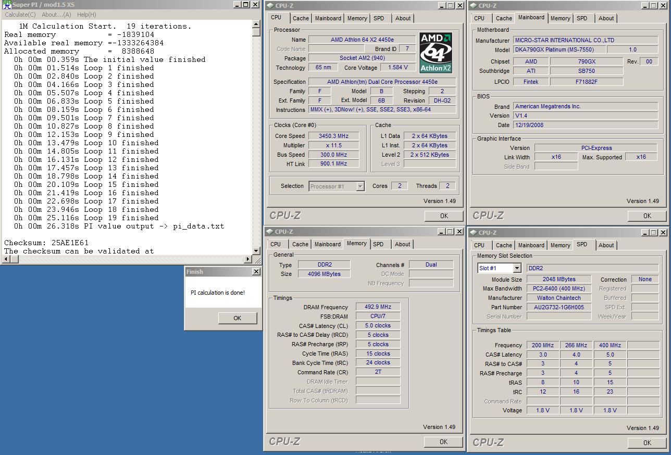Click the AMD Athlon 64 X2 logo

pos(436,53)
